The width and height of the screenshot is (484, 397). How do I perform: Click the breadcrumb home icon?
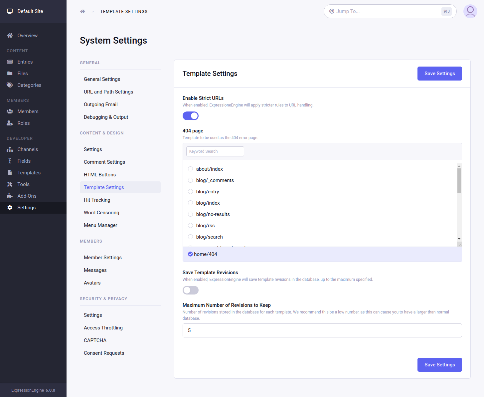(x=82, y=12)
